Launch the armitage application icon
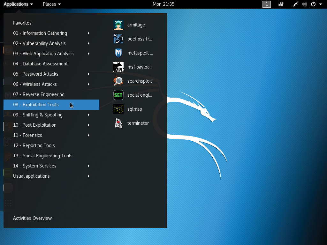This screenshot has height=245, width=327. tap(118, 25)
